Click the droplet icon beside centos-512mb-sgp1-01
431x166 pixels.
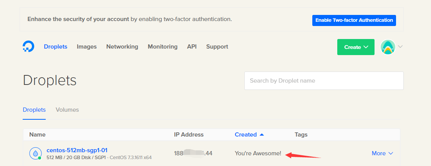pyautogui.click(x=35, y=154)
